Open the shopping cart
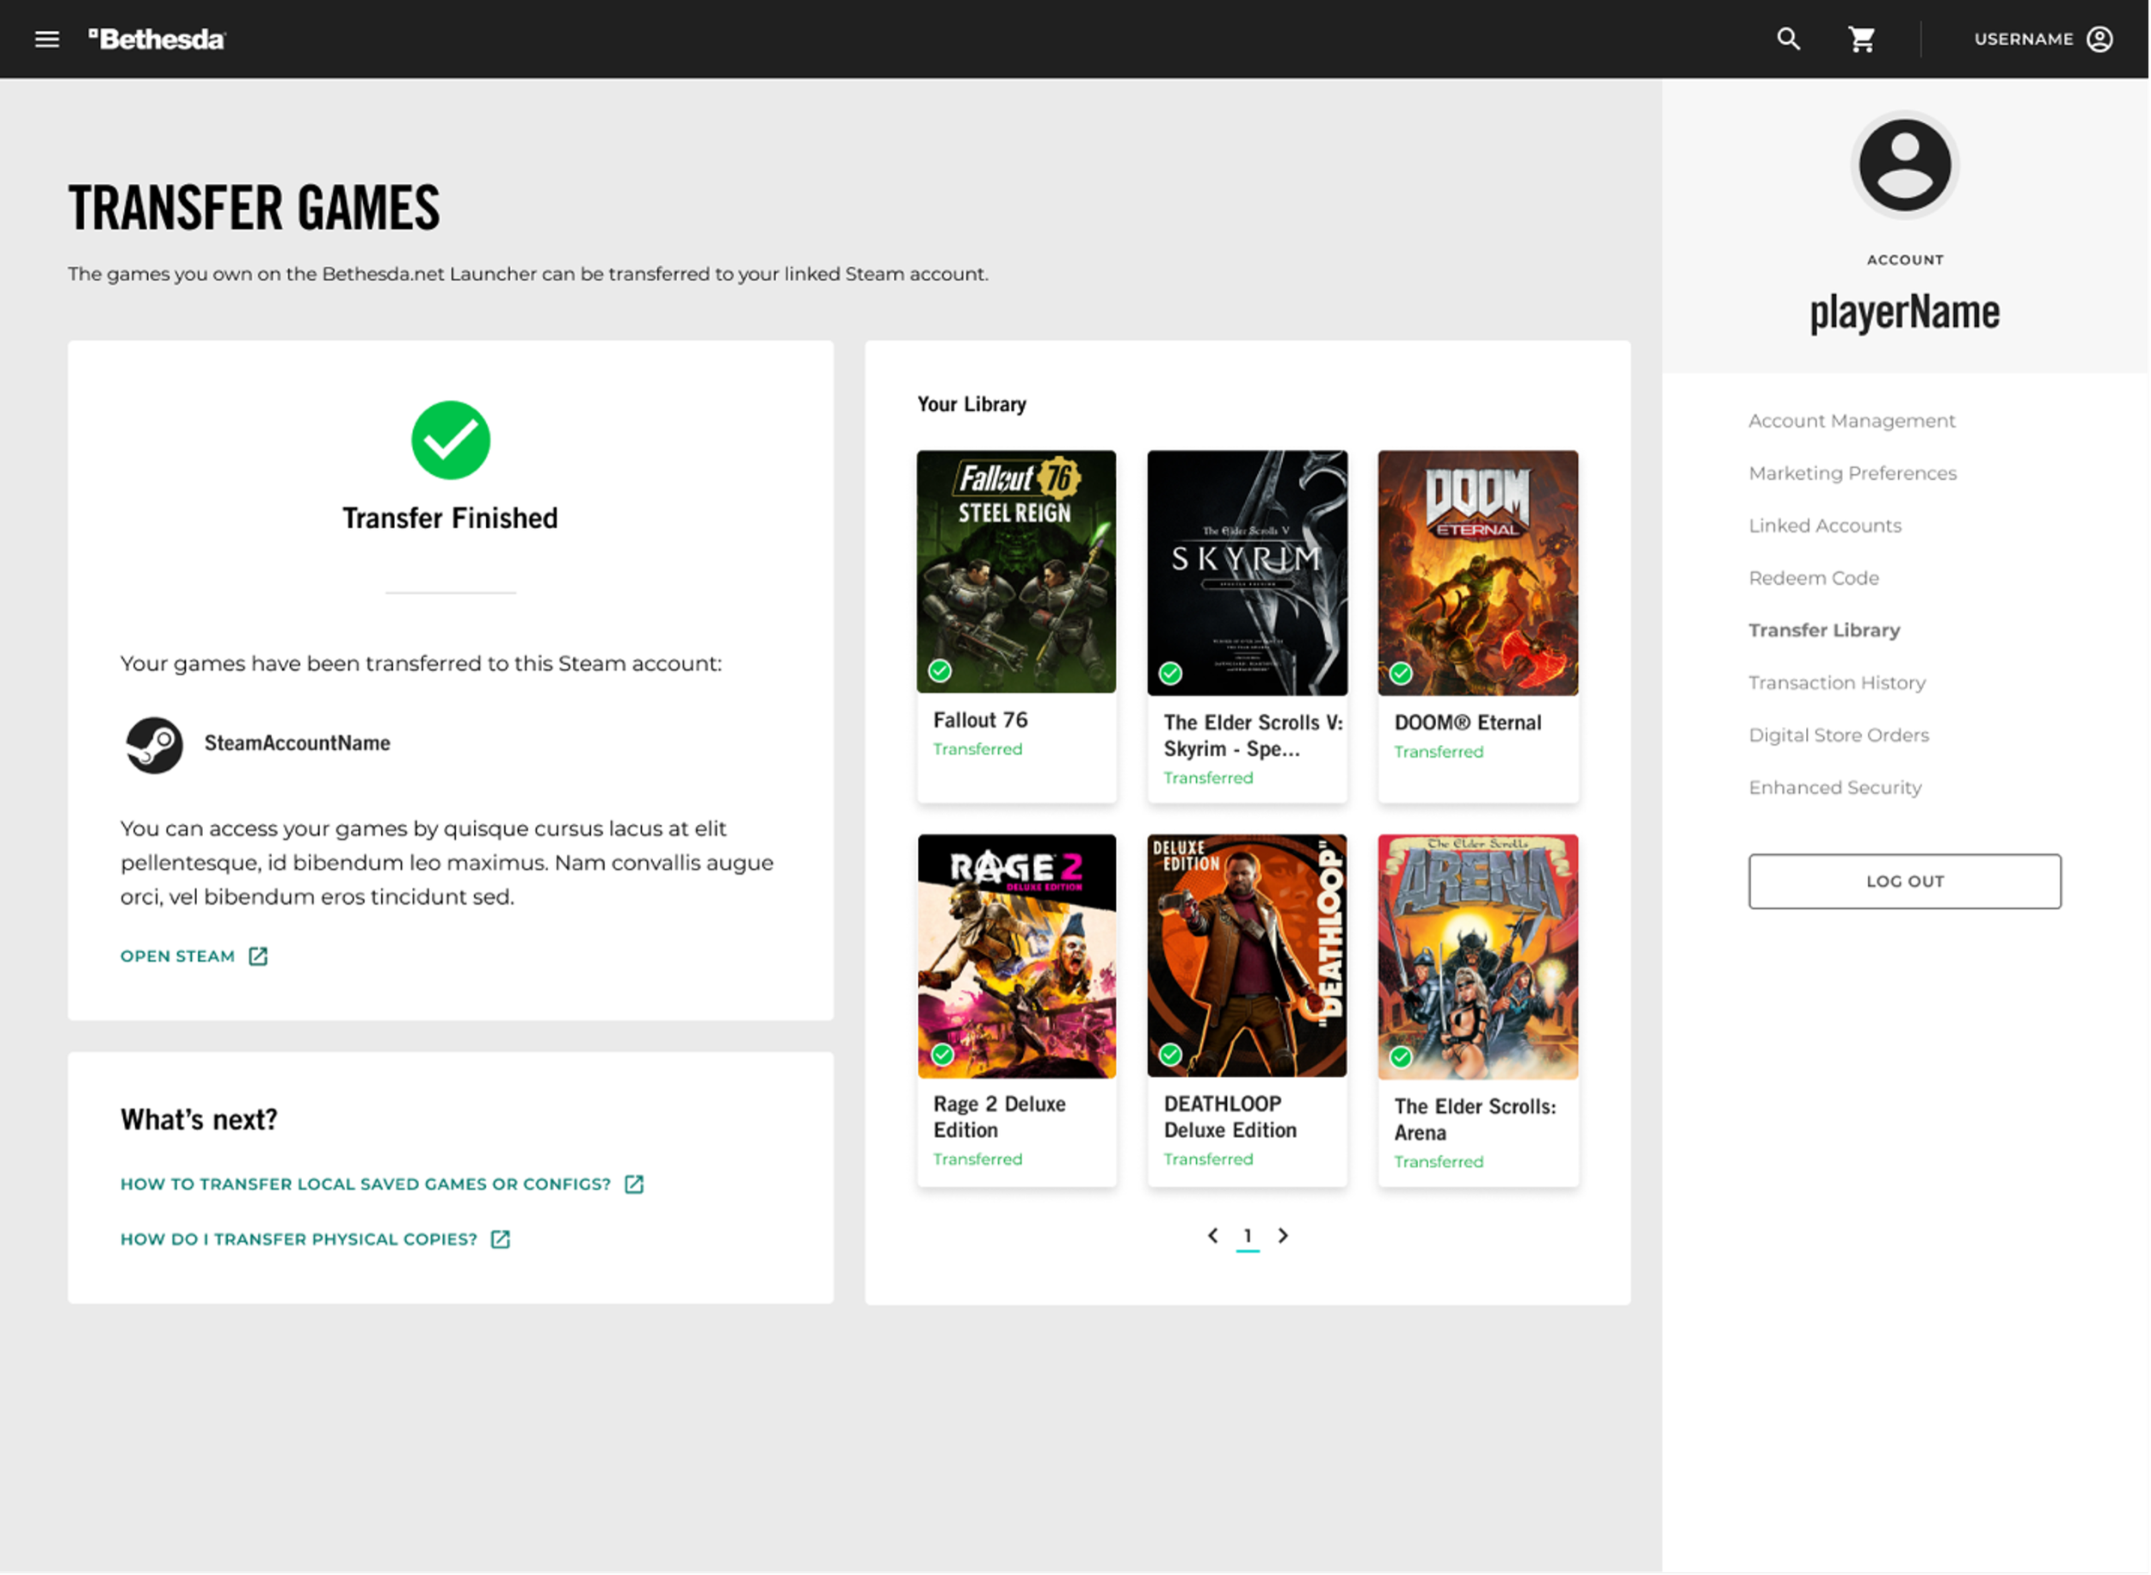This screenshot has height=1575, width=2151. [1862, 39]
